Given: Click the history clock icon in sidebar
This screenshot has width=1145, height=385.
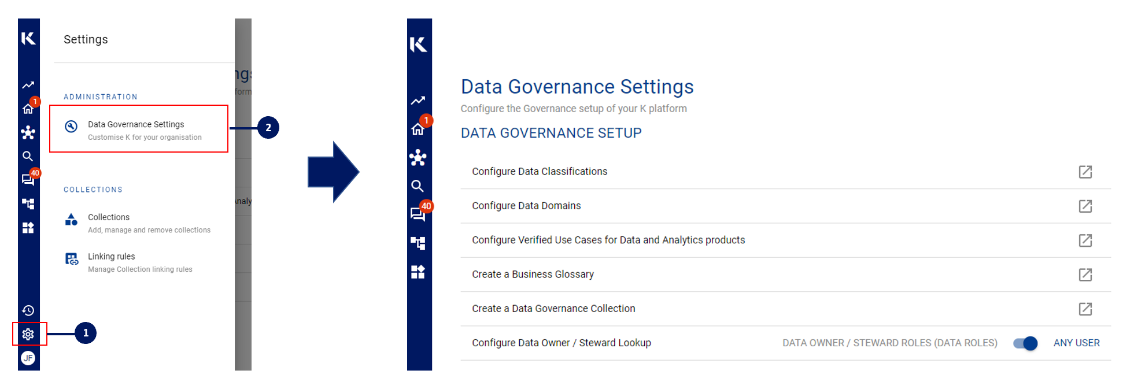Looking at the screenshot, I should pos(28,310).
